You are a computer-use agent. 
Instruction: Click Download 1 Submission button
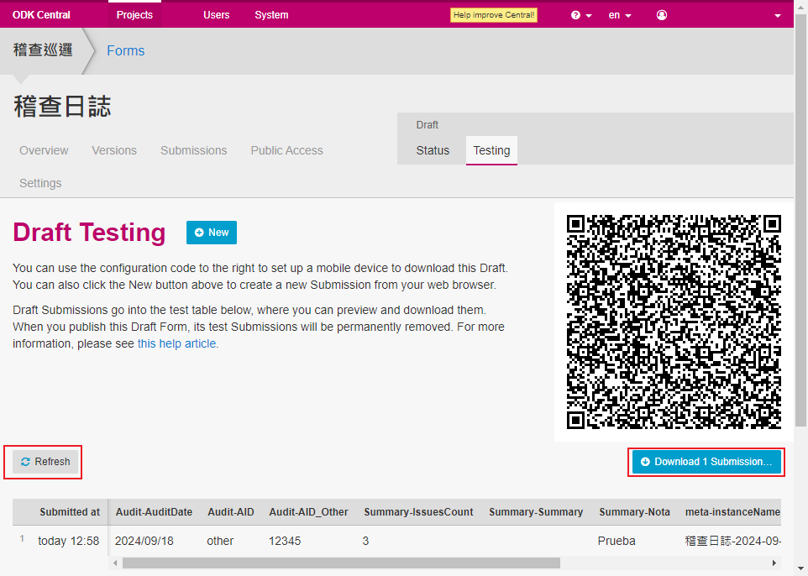pos(706,462)
